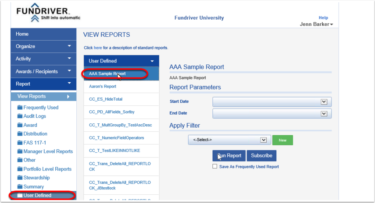Open the Stewardship folder icon
This screenshot has height=203, width=375.
(x=20, y=178)
